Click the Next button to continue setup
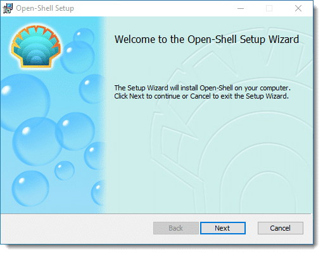 pyautogui.click(x=223, y=228)
